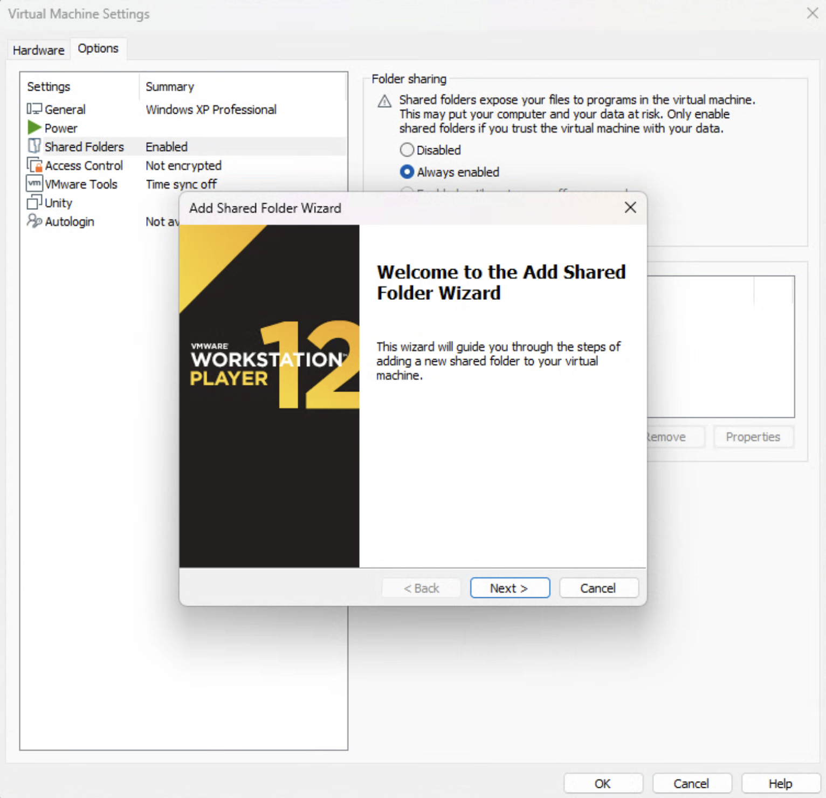
Task: Click the 'Time sync off' summary value
Action: 181,184
